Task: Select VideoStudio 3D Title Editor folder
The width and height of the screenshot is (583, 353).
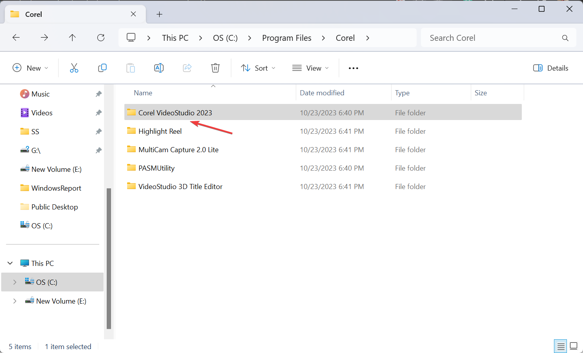Action: coord(180,186)
